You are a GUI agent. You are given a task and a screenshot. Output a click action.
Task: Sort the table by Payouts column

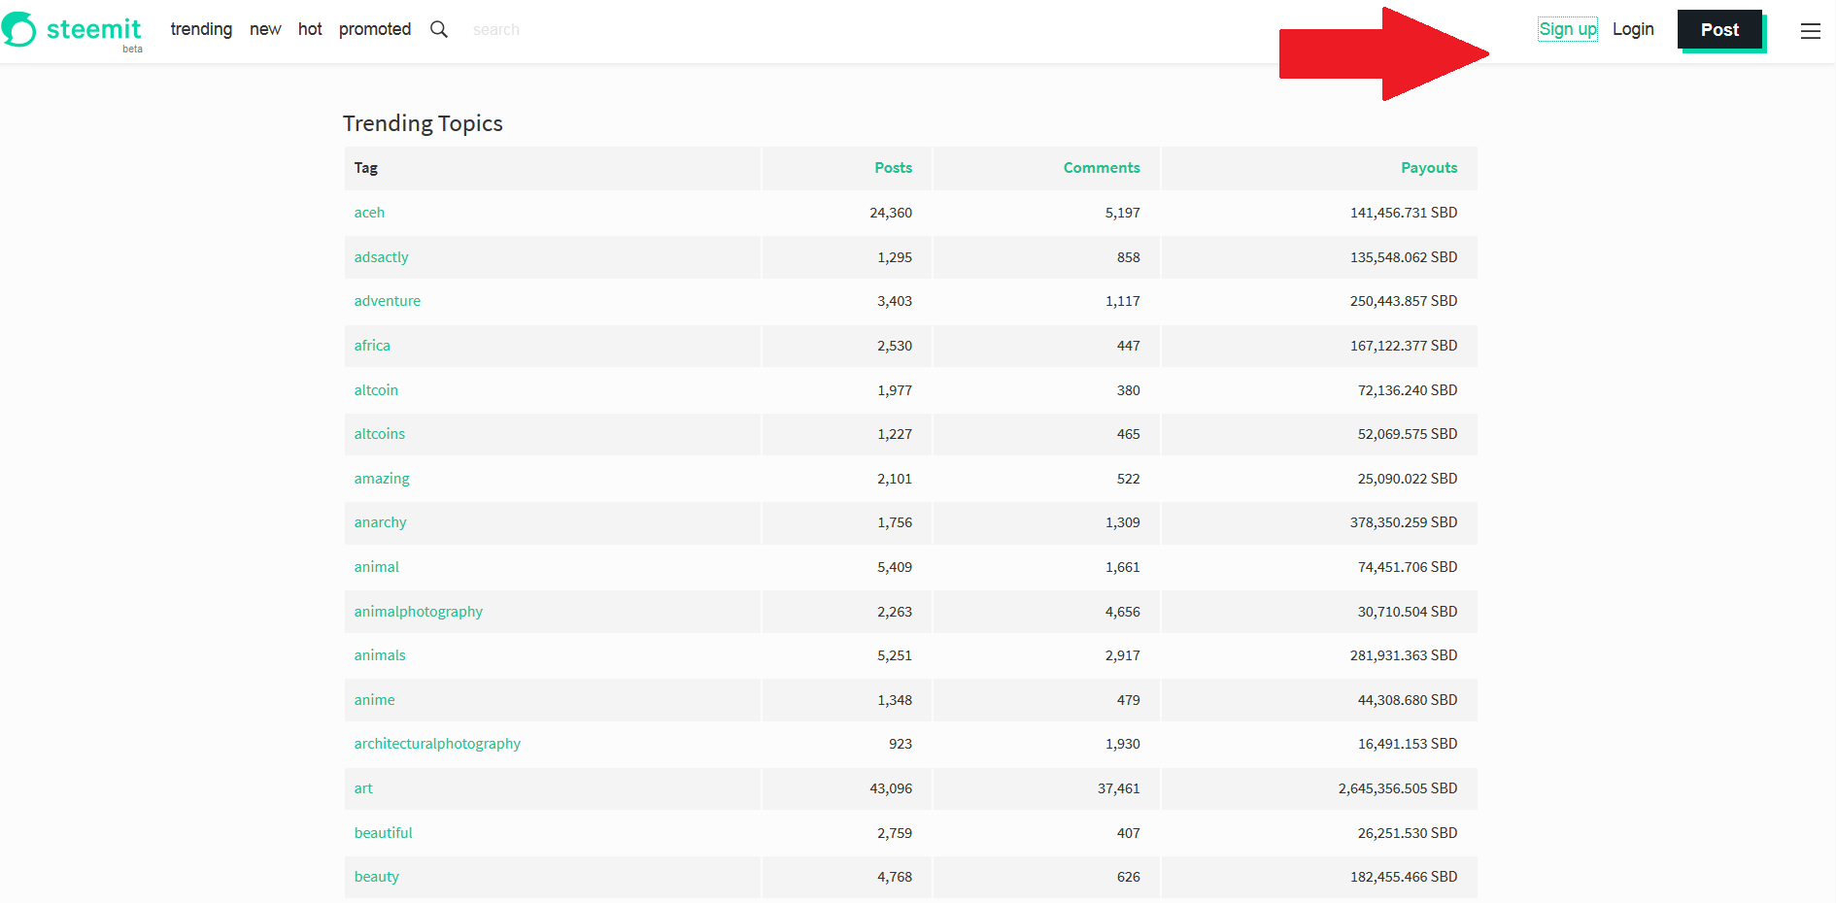1429,168
